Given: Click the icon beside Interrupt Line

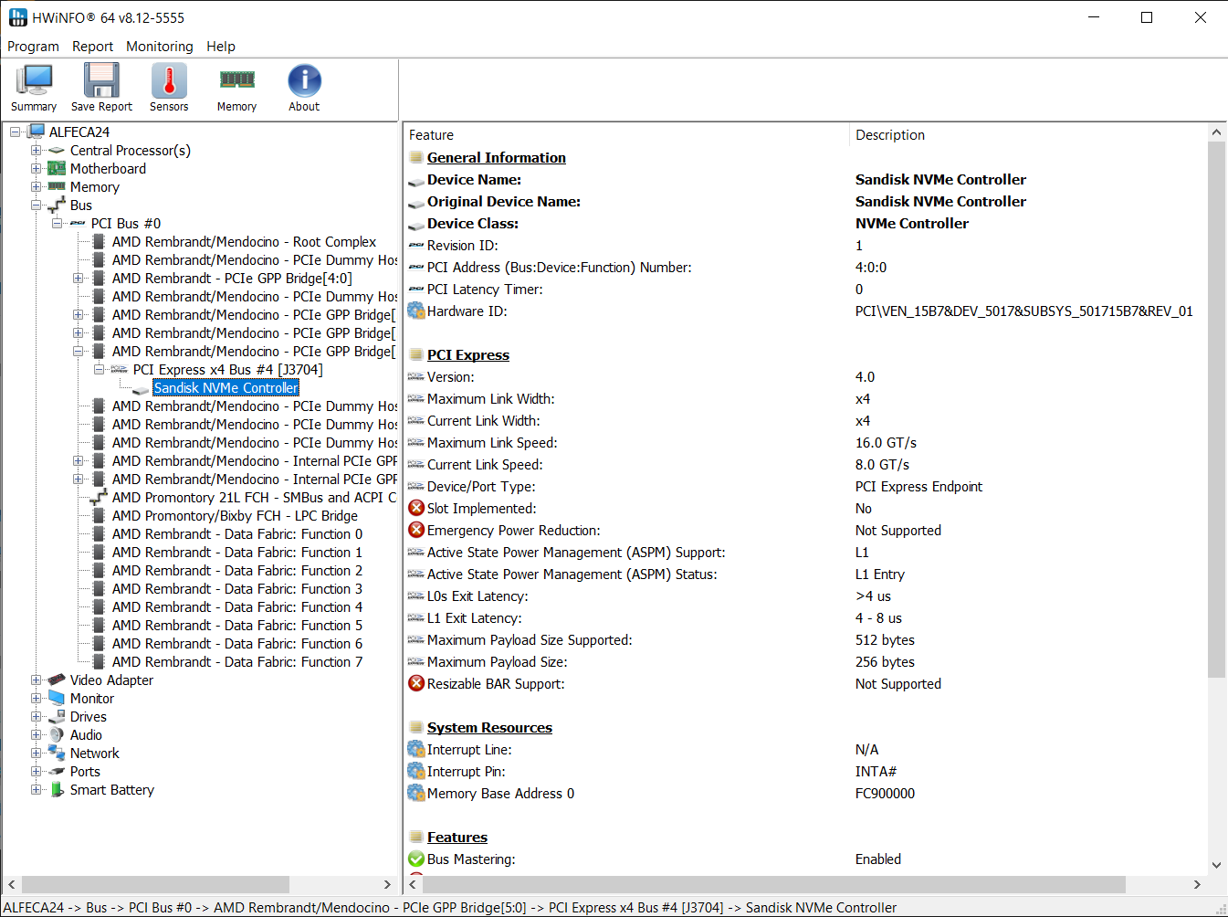Looking at the screenshot, I should pos(416,749).
